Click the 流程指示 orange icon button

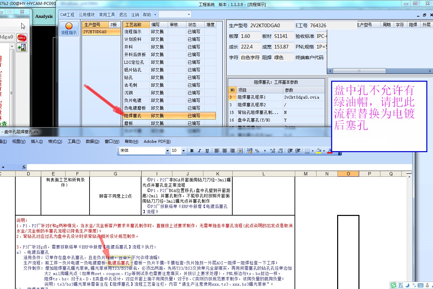tap(69, 29)
